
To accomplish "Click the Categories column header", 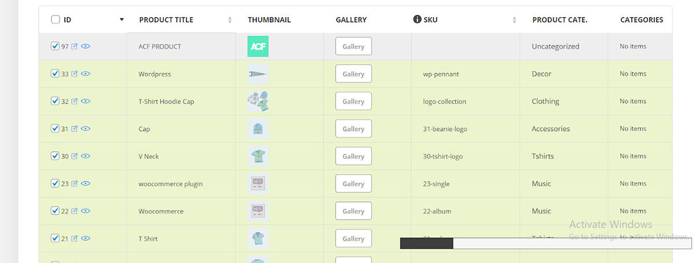I will click(641, 20).
